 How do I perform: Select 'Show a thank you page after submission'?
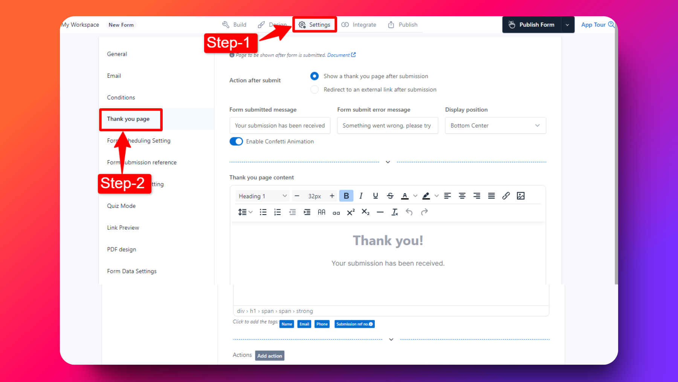315,76
